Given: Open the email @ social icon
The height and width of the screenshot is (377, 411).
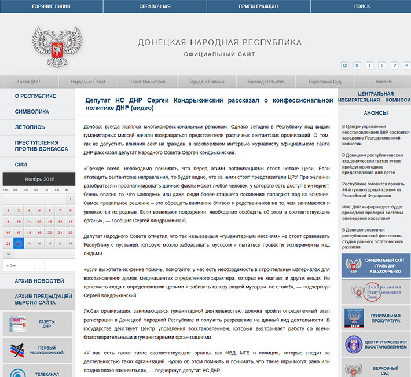Looking at the screenshot, I should (x=344, y=65).
